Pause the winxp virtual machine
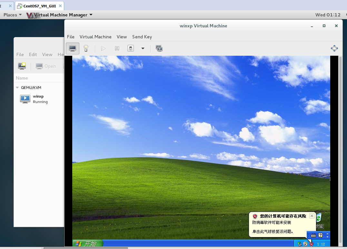Screen dimensions: 347x249 pos(117,48)
